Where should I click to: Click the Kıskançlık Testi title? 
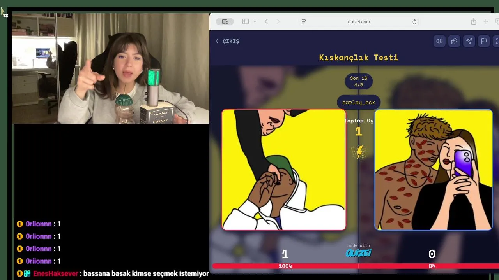(359, 58)
